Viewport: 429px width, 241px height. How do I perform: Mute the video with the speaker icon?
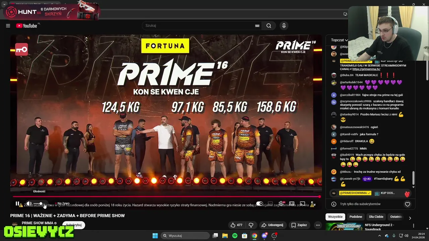pyautogui.click(x=29, y=204)
